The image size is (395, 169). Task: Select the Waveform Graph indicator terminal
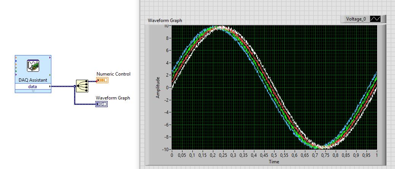pos(102,104)
